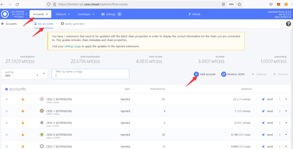Screen dimensions: 293x149
Task: Reload the page with the refresh icon
Action: tap(17, 4)
